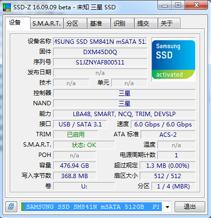Maximize the SSD-Z window

(x=178, y=5)
